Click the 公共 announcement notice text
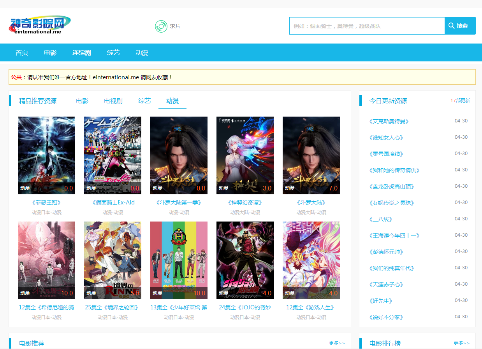Viewport: 482px width, 349px height. (x=91, y=77)
